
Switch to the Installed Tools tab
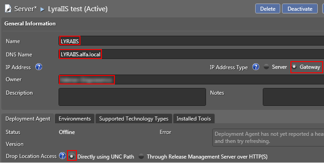coord(194,119)
